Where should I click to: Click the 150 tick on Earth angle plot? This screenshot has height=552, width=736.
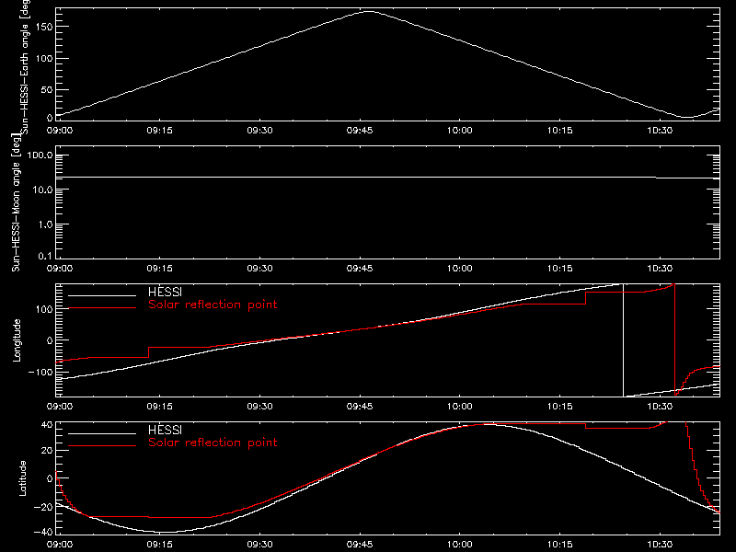44,27
